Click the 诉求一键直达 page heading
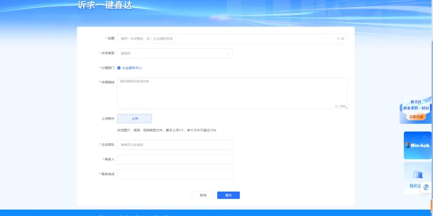This screenshot has width=433, height=216. click(105, 5)
